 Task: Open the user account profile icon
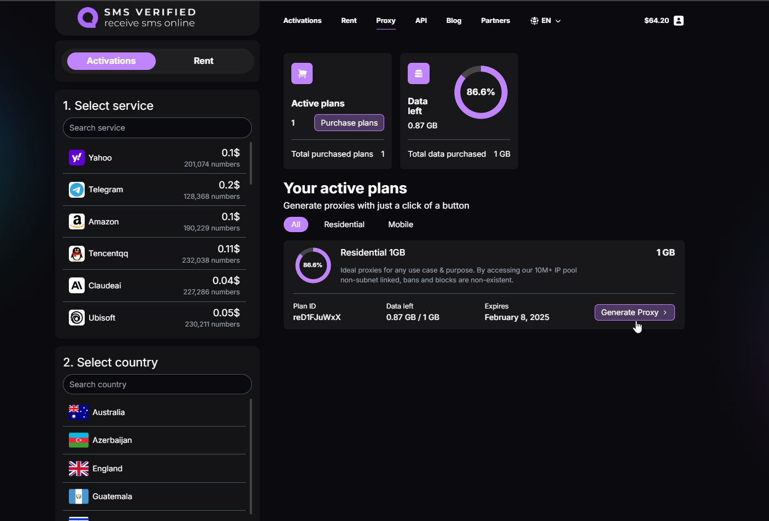click(678, 21)
